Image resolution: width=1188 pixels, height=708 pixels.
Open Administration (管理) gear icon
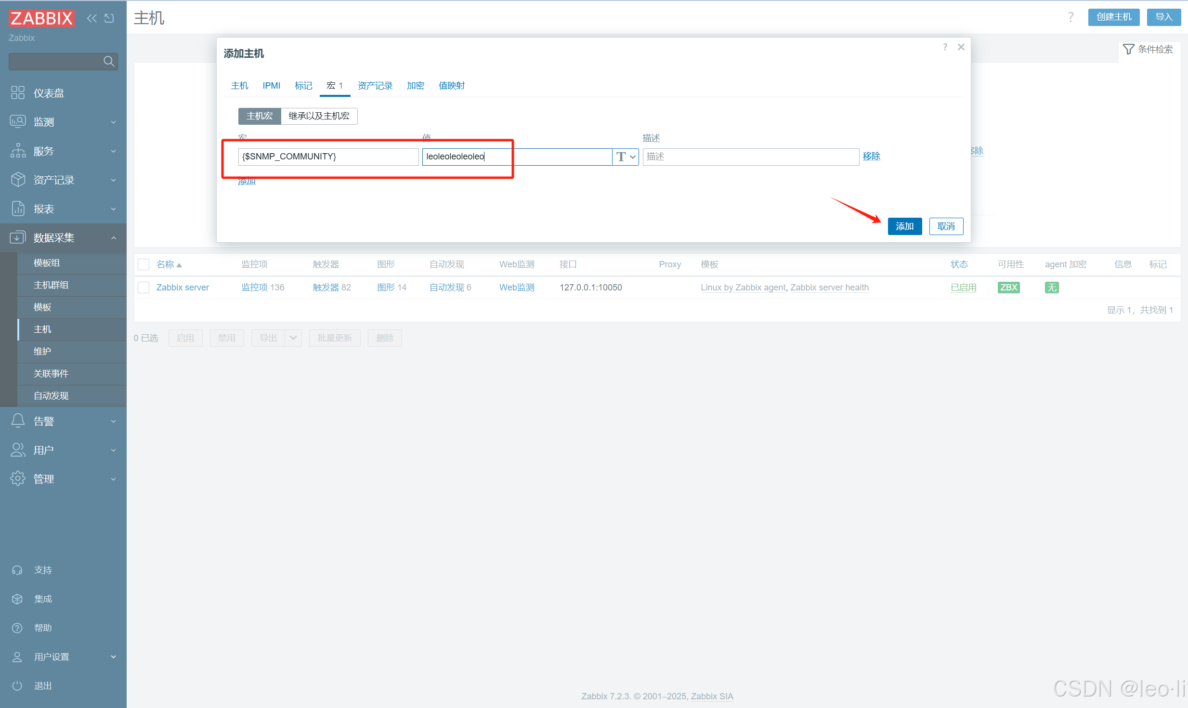point(18,479)
